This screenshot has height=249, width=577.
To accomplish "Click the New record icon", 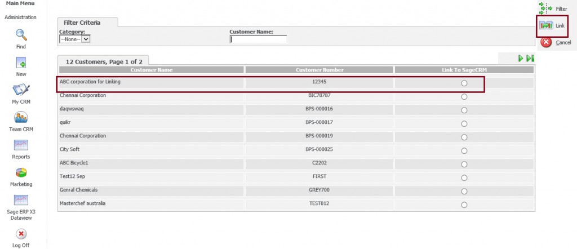I will click(21, 63).
